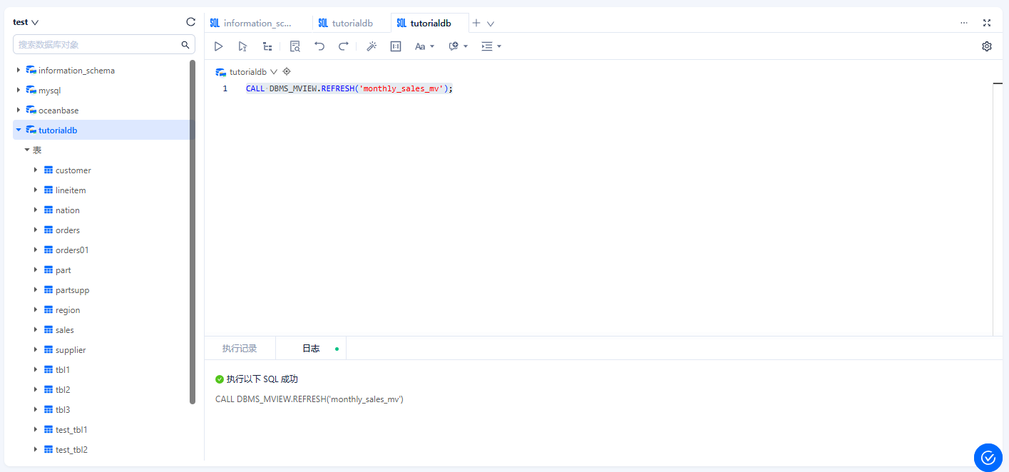
Task: Add a new SQL tab
Action: [476, 23]
